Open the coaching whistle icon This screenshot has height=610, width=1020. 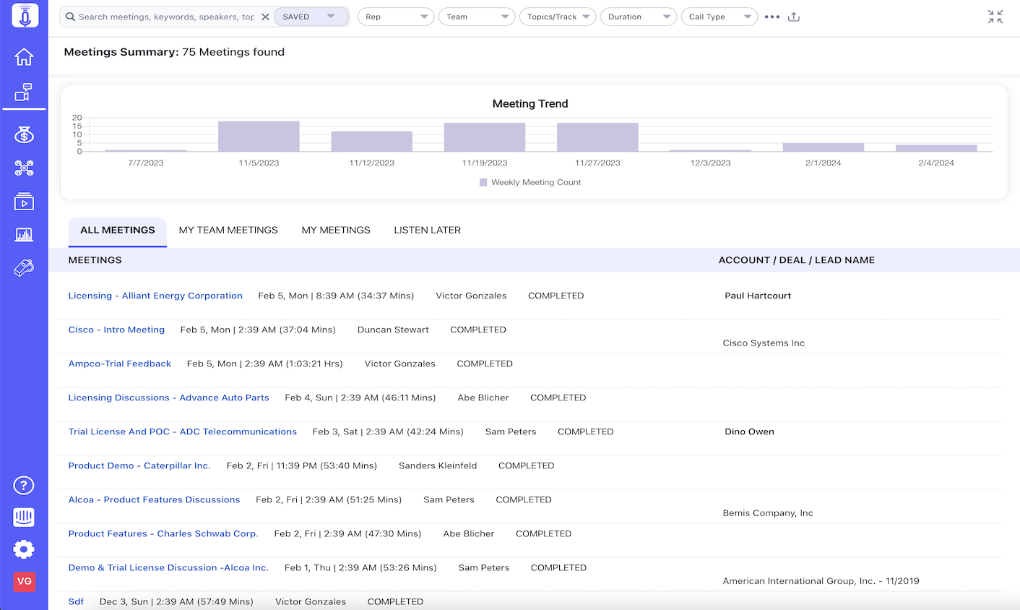(24, 267)
